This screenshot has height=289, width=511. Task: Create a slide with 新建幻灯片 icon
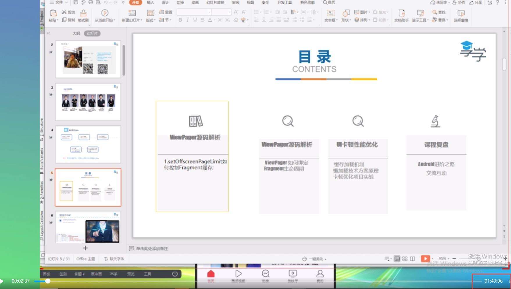pyautogui.click(x=132, y=16)
